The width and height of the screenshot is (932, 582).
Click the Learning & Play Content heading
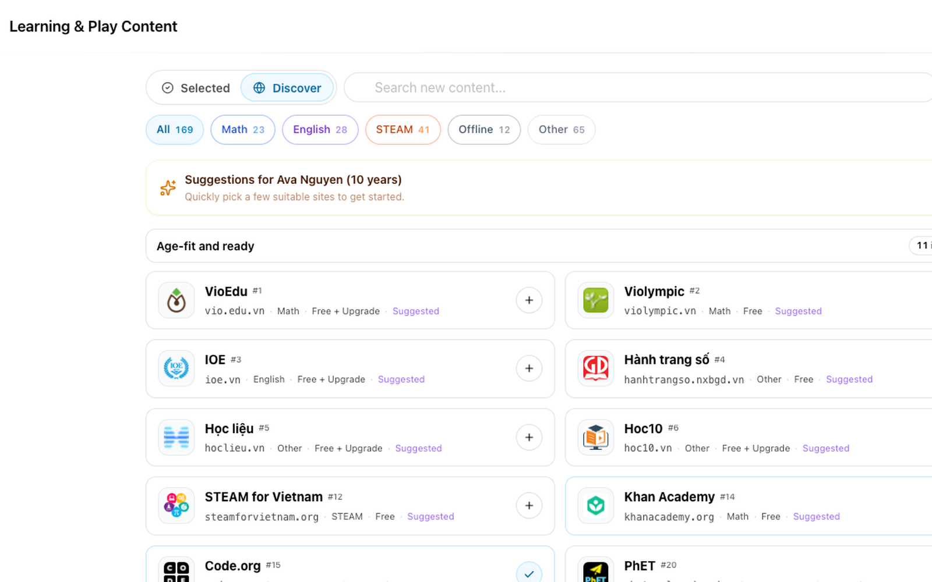point(93,27)
